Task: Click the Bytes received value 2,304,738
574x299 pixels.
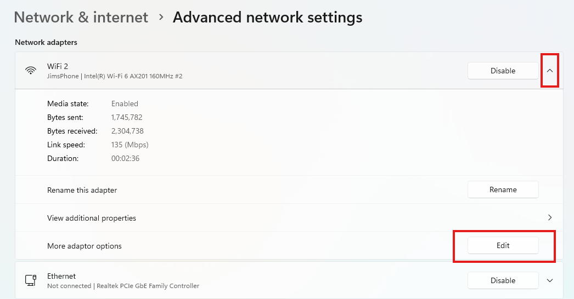Action: pyautogui.click(x=127, y=131)
